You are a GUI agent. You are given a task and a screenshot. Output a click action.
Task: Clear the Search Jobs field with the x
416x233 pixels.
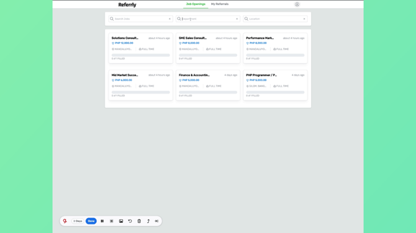click(170, 19)
